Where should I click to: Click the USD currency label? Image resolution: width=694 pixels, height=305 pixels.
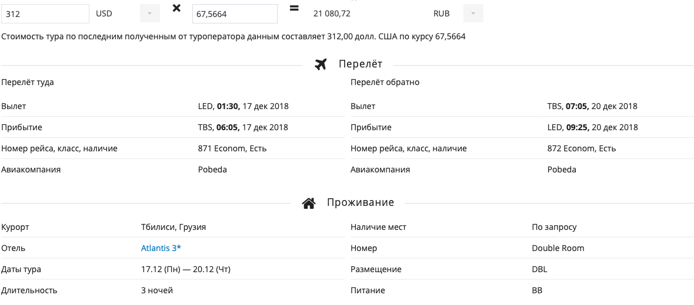[104, 13]
